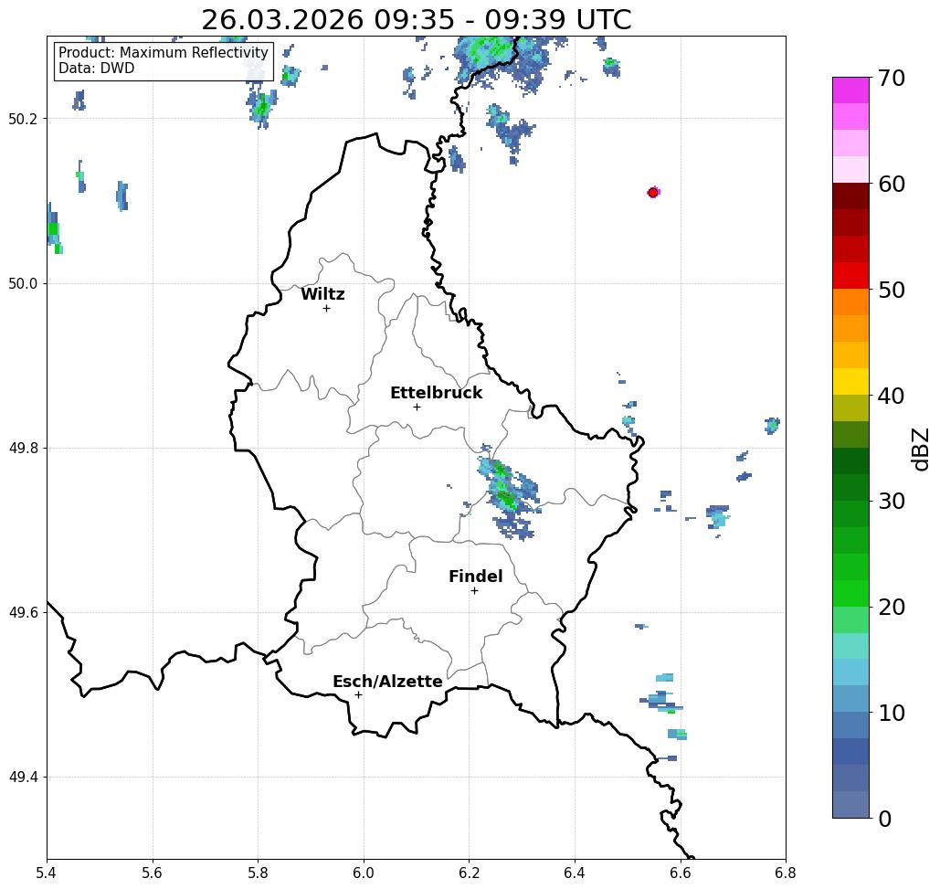Click the colorbar's 40 tick label
This screenshot has height=889, width=940.
tap(892, 396)
